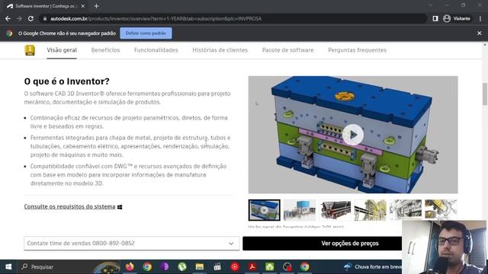Viewport: 488px width, 274px height.
Task: Click the O que é o Inventor? heading
Action: [67, 81]
